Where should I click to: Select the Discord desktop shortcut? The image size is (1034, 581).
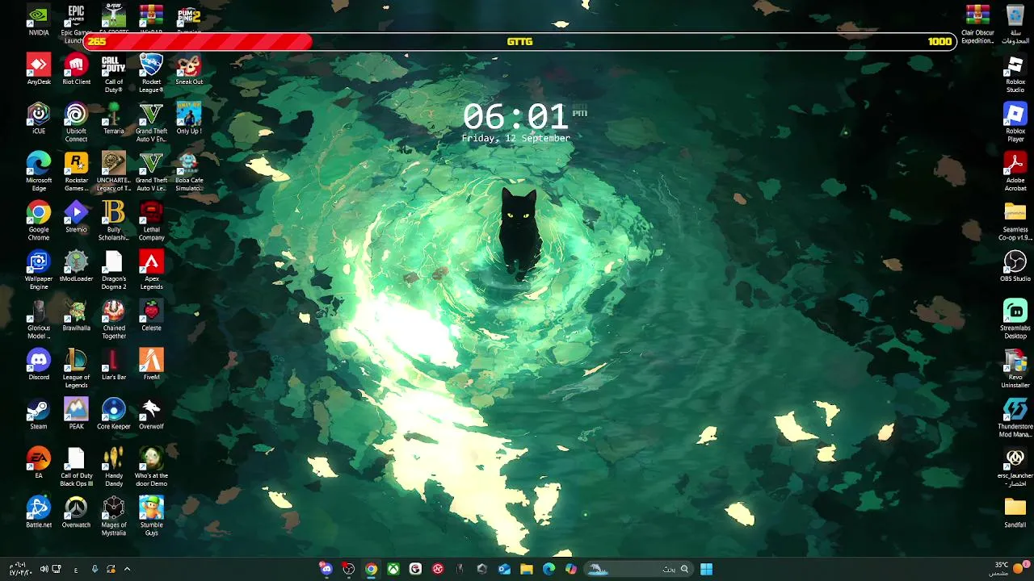(x=38, y=365)
